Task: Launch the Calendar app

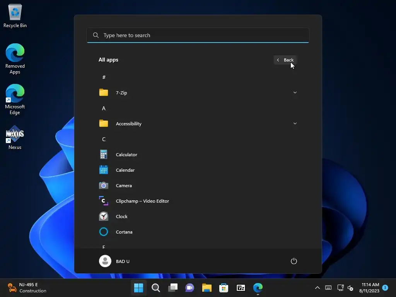Action: tap(198, 170)
